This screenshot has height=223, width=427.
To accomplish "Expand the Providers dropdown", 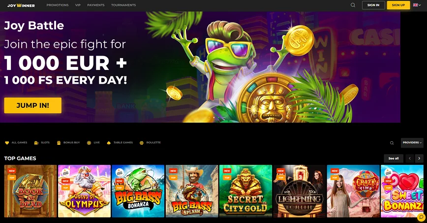I will (412, 143).
